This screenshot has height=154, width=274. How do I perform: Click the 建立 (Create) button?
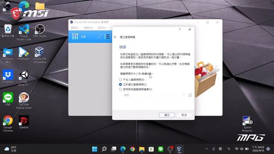167,115
